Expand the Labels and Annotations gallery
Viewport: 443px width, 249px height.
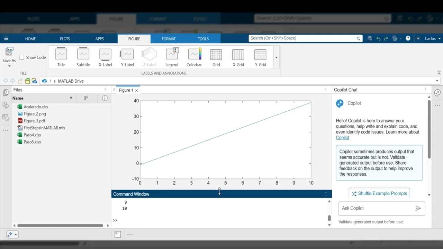tap(276, 57)
